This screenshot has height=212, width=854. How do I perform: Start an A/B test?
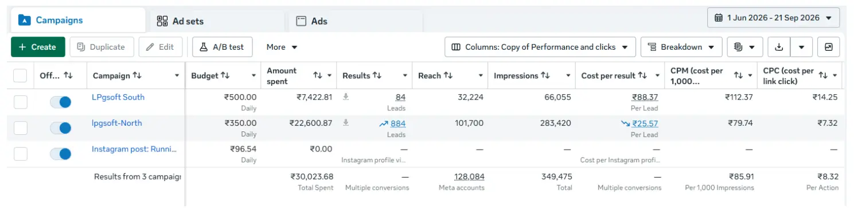coord(222,47)
